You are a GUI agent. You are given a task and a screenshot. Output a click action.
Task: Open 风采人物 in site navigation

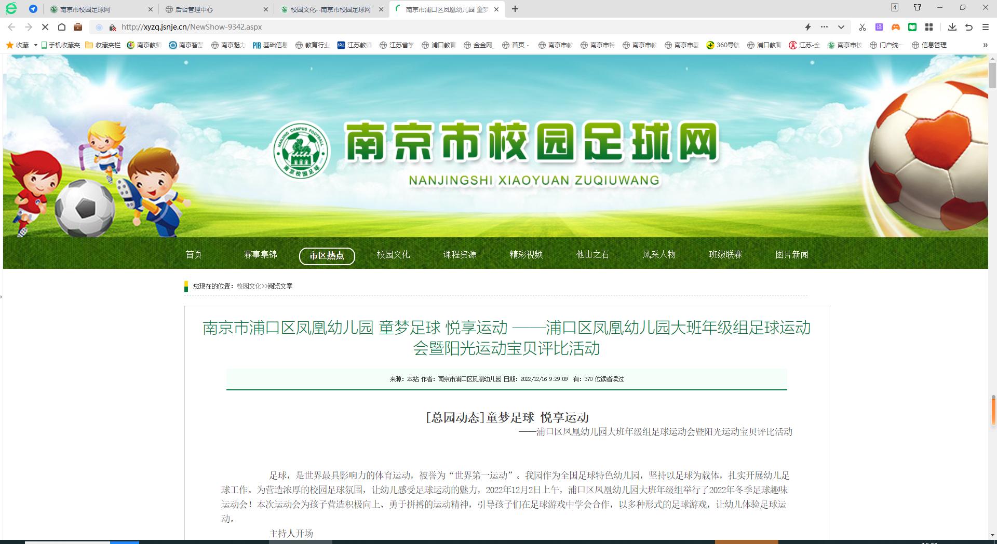pos(659,255)
